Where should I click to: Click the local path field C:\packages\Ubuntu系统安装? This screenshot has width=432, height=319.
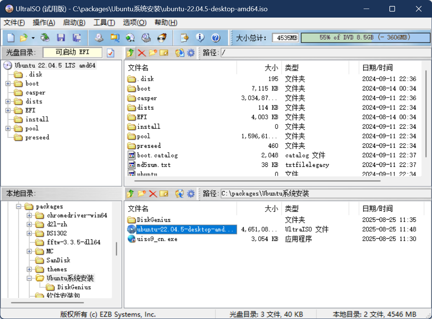(326, 194)
